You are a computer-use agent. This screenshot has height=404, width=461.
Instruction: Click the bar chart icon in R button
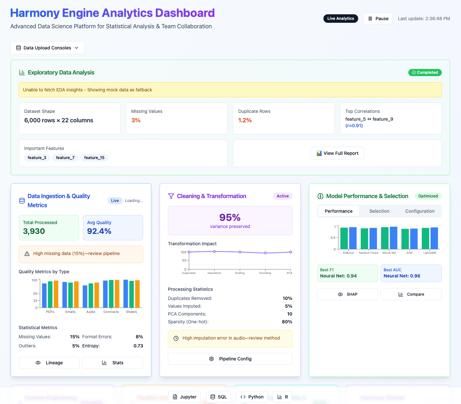[x=280, y=397]
